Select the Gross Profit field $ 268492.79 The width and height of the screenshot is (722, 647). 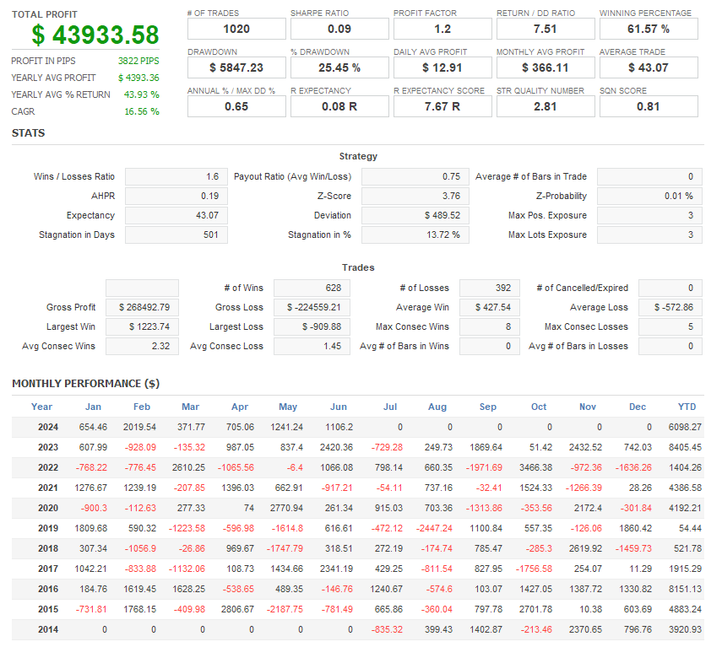142,307
